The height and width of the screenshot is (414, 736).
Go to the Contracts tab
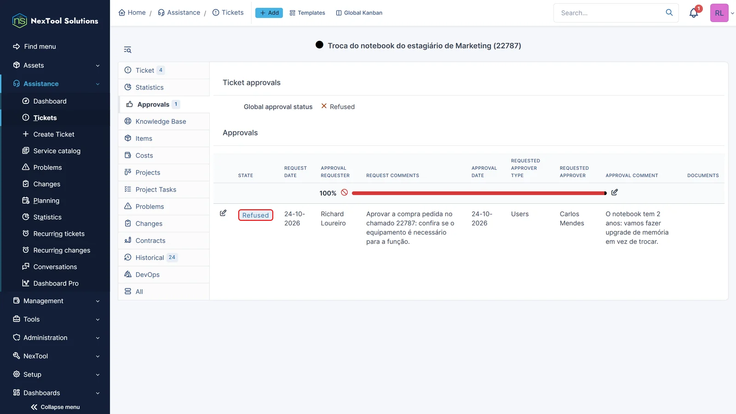(x=164, y=241)
